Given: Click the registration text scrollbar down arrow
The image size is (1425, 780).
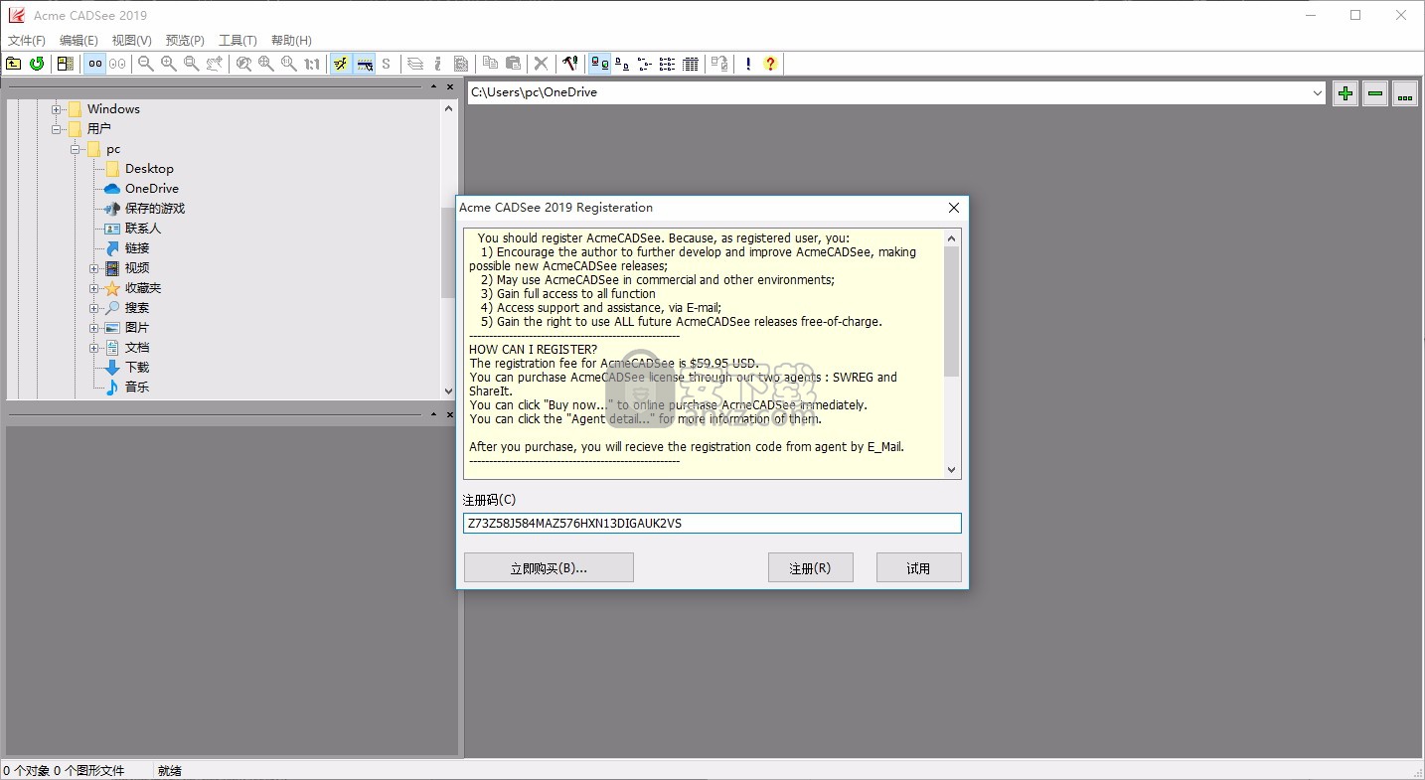Looking at the screenshot, I should click(x=952, y=470).
